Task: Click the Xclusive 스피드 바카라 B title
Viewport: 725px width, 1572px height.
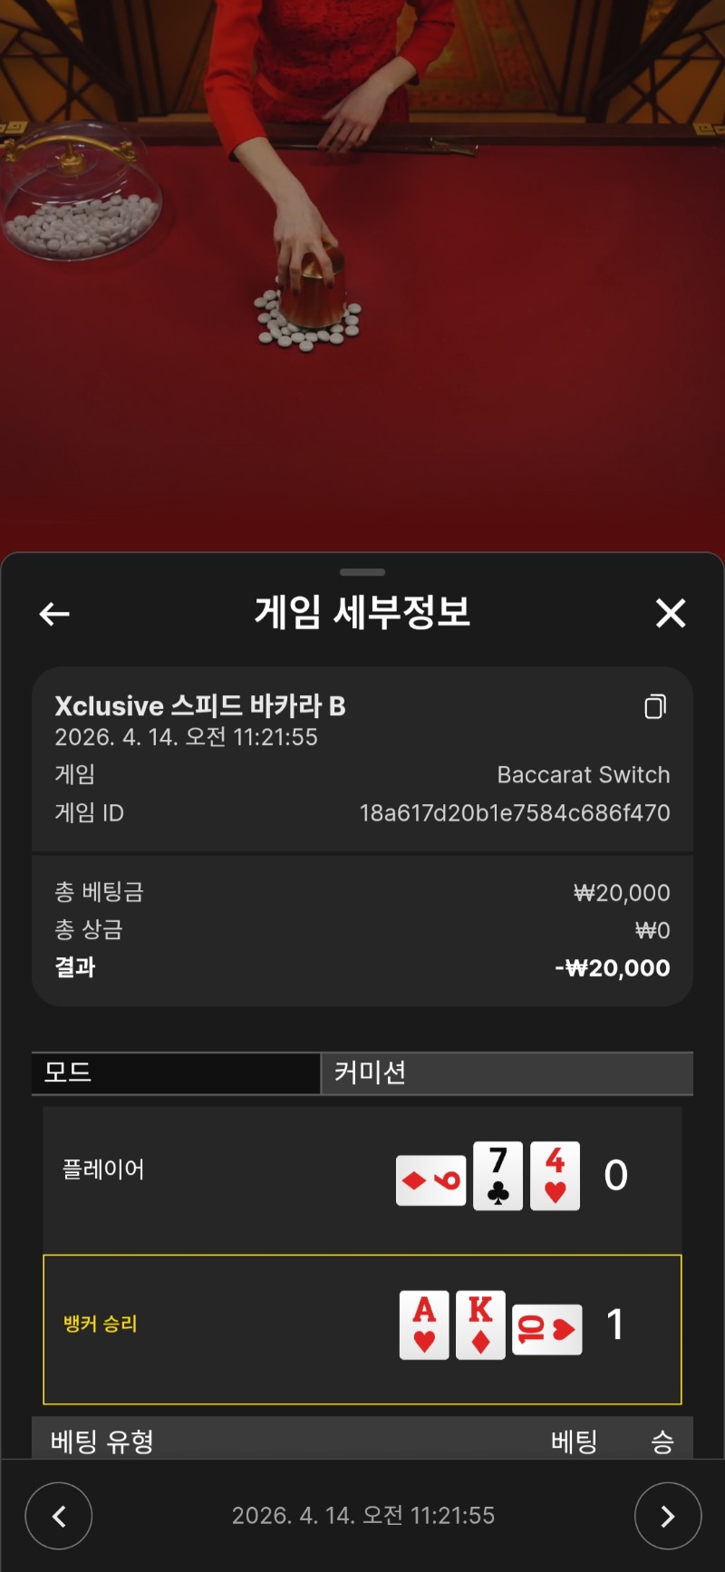Action: (200, 706)
